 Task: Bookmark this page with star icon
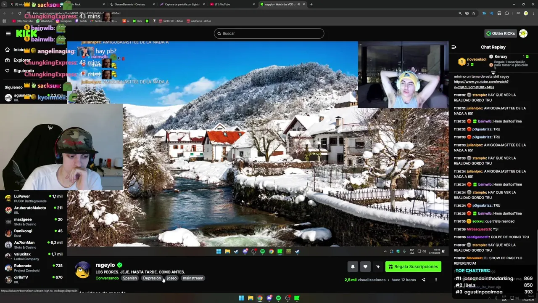474,13
